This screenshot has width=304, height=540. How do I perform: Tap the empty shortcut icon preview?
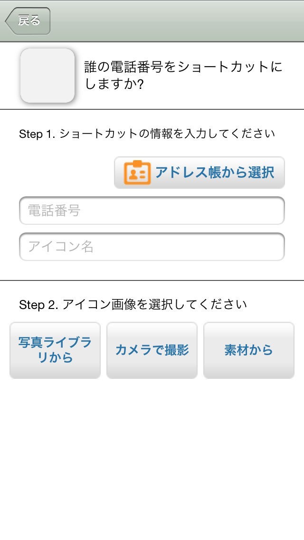click(x=47, y=76)
